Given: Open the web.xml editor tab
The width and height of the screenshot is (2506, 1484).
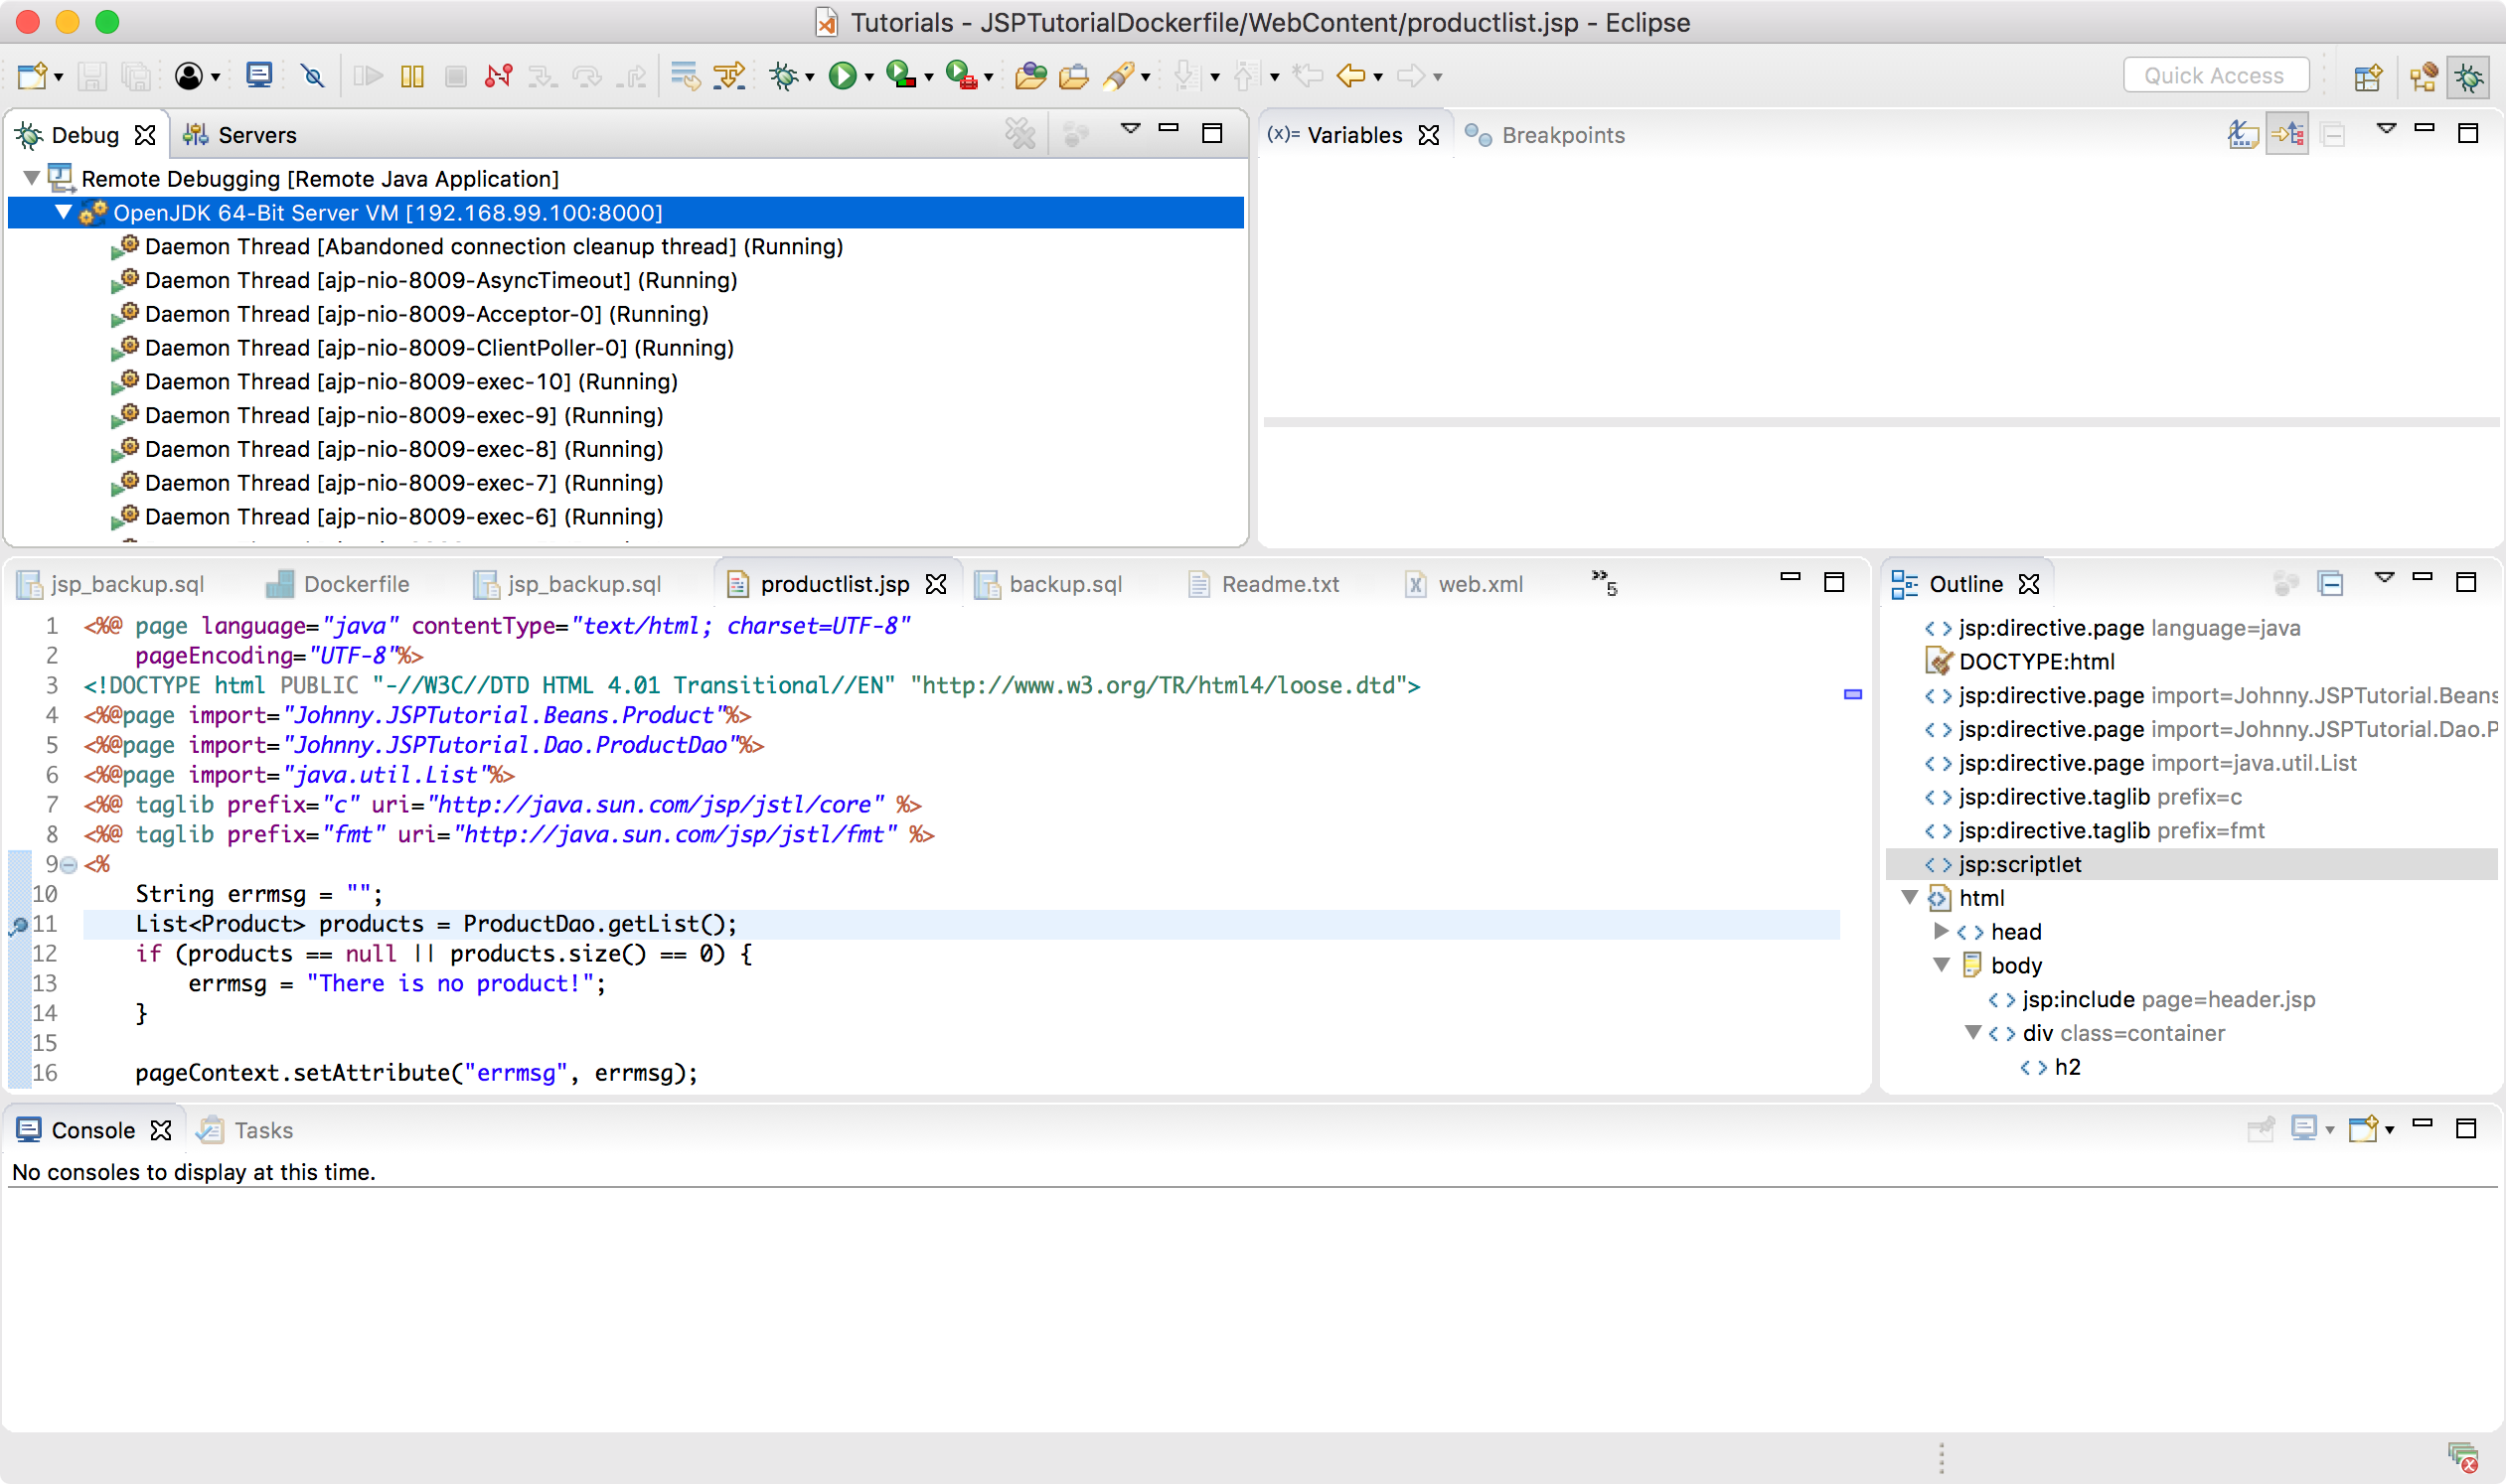Looking at the screenshot, I should [1465, 584].
